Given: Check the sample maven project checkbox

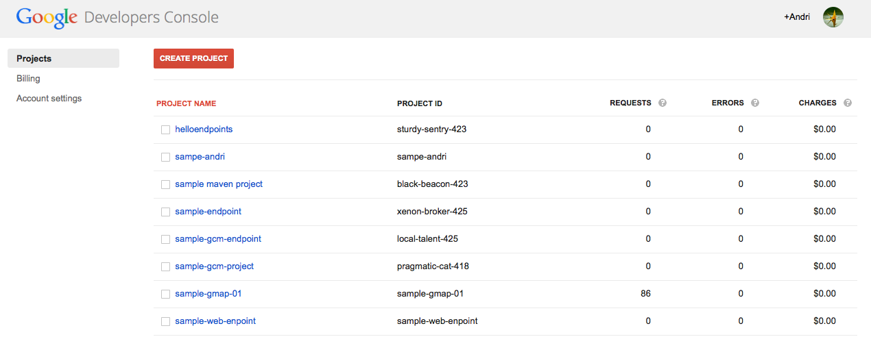Looking at the screenshot, I should click(165, 184).
